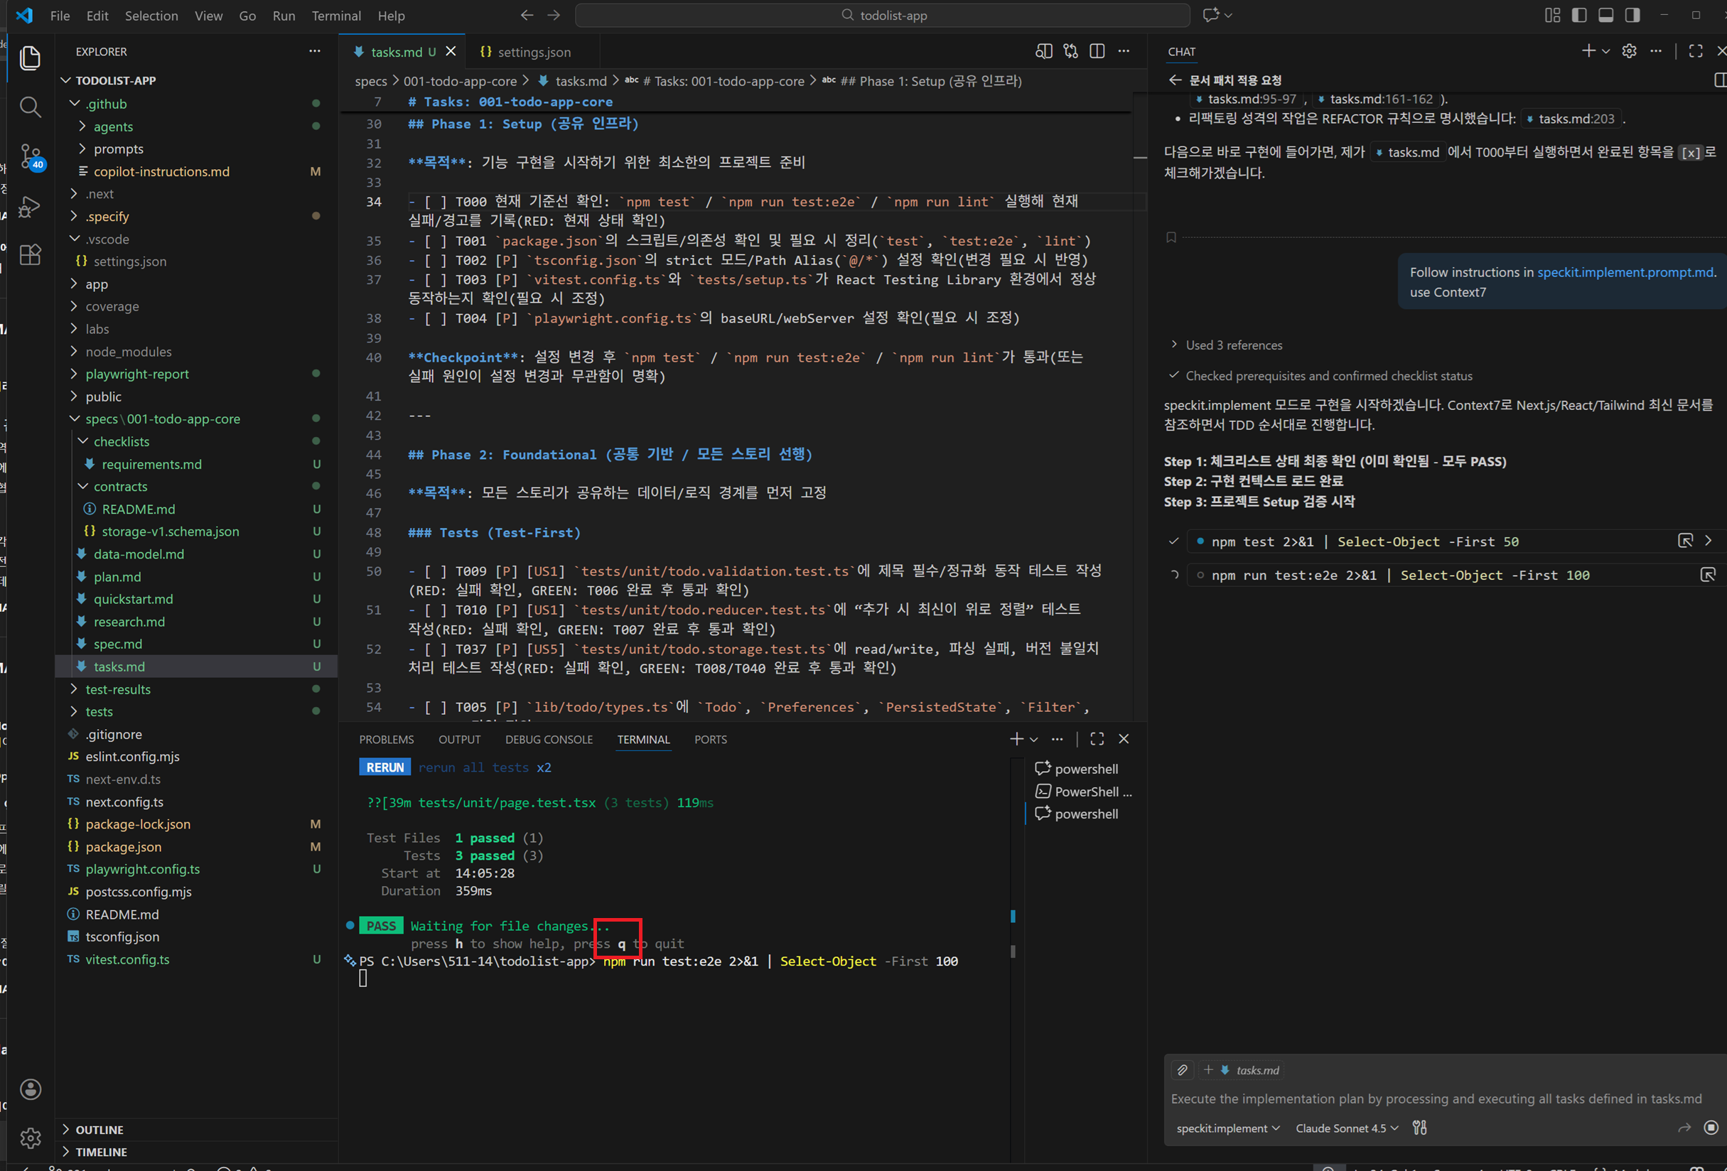Screen dimensions: 1727x1171
Task: Switch to the PROBLEMS panel tab
Action: point(387,739)
